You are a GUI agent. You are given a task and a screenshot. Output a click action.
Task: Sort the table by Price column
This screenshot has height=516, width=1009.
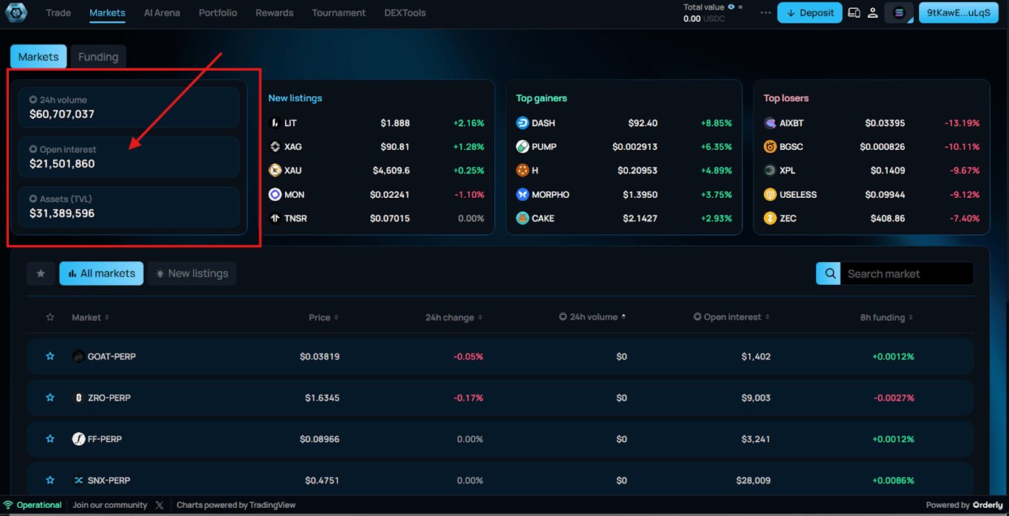(324, 317)
